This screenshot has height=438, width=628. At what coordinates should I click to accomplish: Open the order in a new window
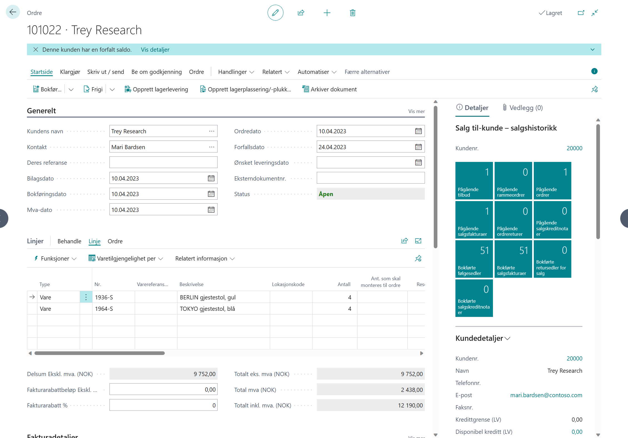coord(581,13)
